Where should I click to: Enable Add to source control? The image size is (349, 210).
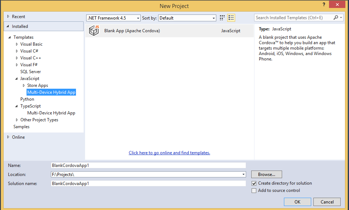pyautogui.click(x=254, y=190)
